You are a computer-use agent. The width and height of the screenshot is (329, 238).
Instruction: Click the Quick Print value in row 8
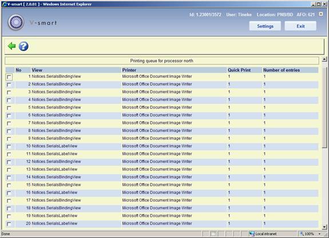pos(229,131)
